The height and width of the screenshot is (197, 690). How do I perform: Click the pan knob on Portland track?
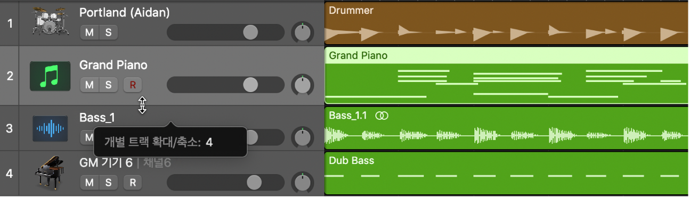pos(303,32)
